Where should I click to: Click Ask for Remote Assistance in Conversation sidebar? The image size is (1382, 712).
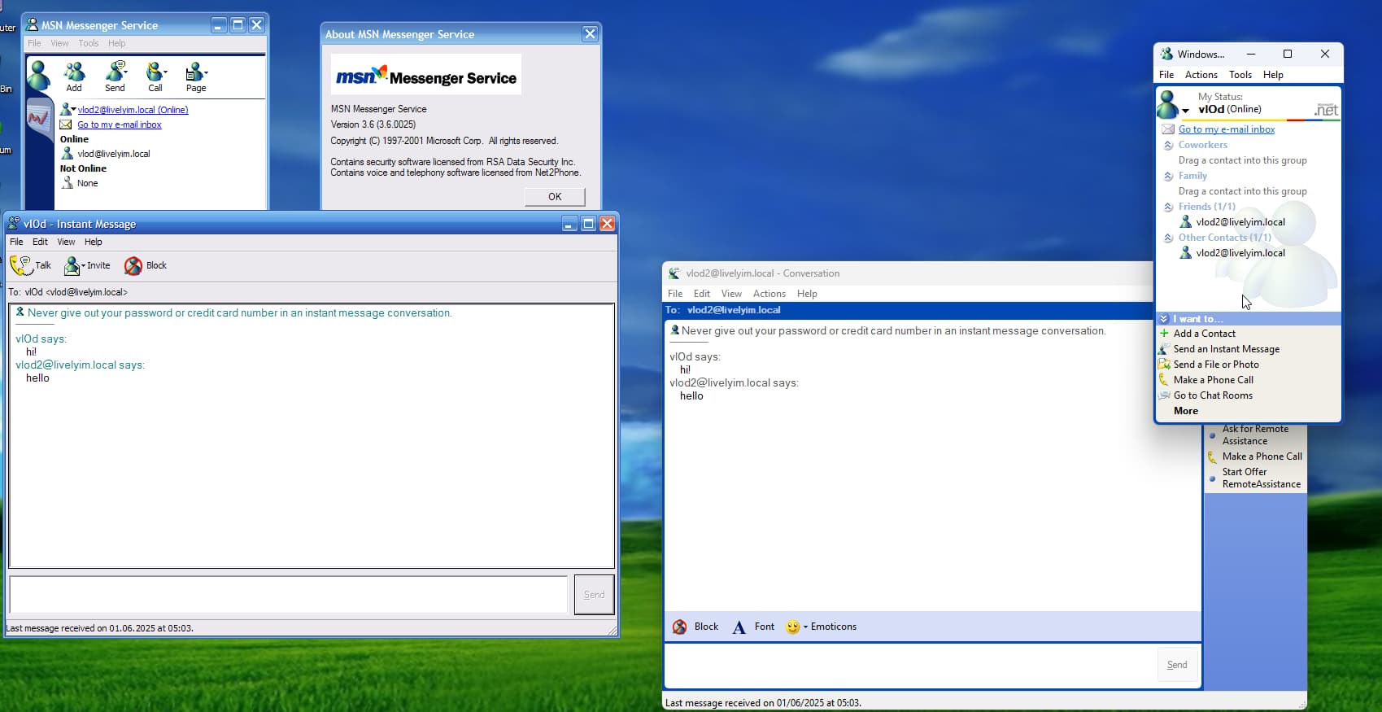[x=1255, y=435]
